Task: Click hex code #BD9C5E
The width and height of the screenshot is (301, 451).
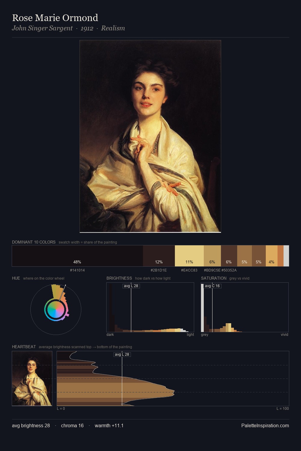Action: (212, 270)
